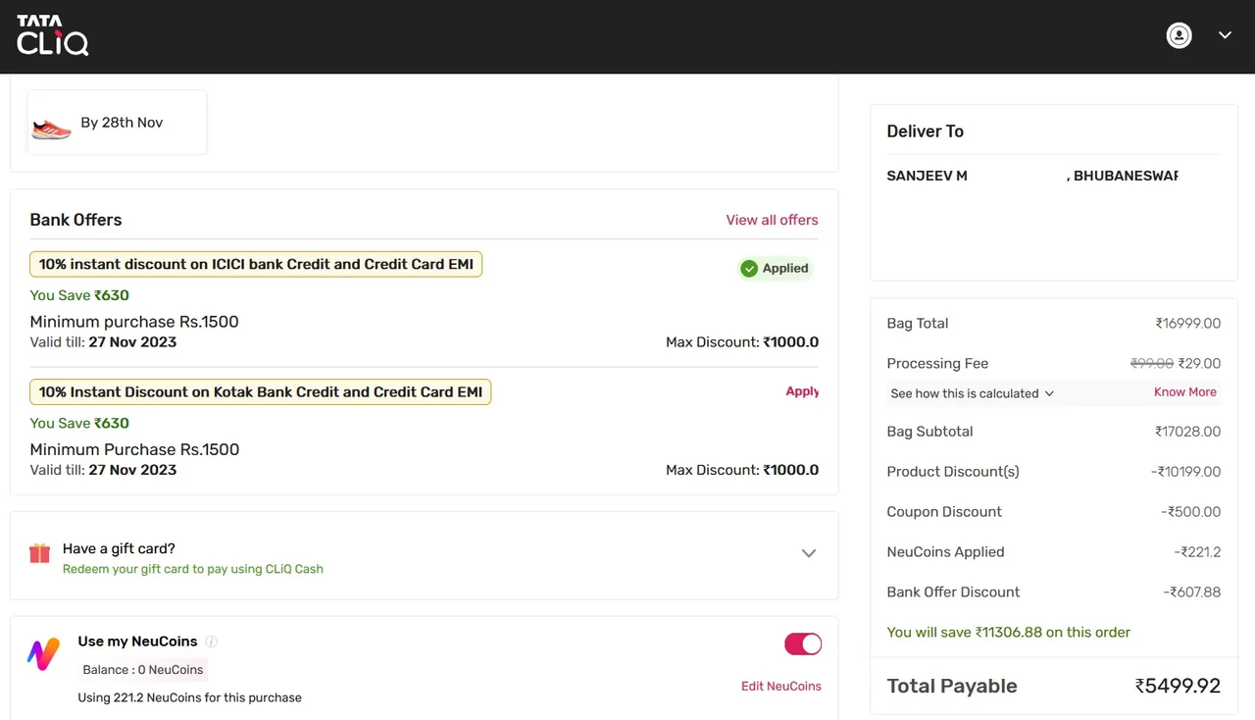Click the NeuCoins Applied -₹221.2 value
1255x720 pixels.
(1197, 552)
